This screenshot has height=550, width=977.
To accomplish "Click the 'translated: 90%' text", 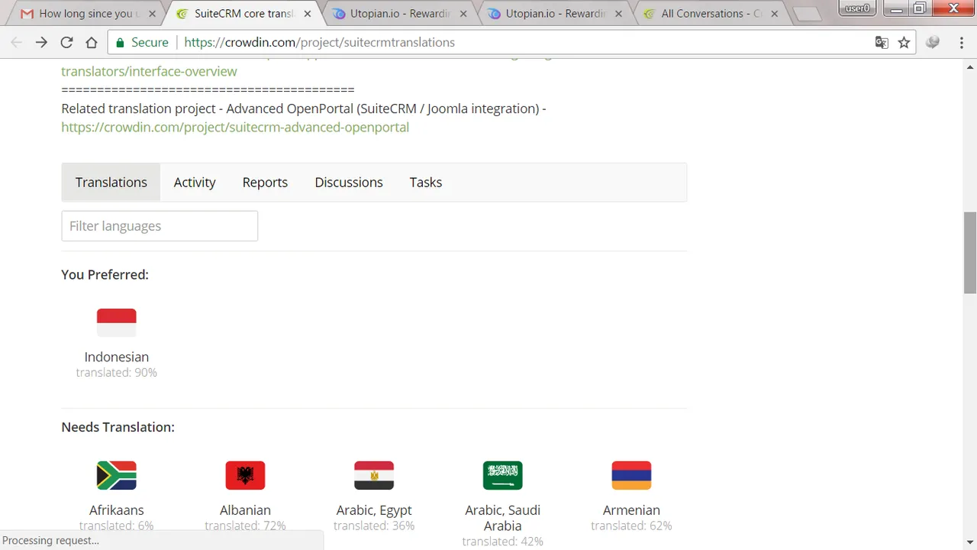I will (x=117, y=373).
